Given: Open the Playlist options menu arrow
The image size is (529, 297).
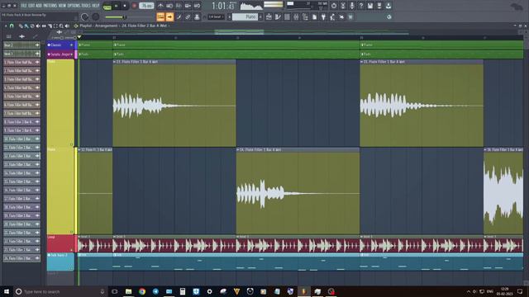Looking at the screenshot, I should [6, 26].
